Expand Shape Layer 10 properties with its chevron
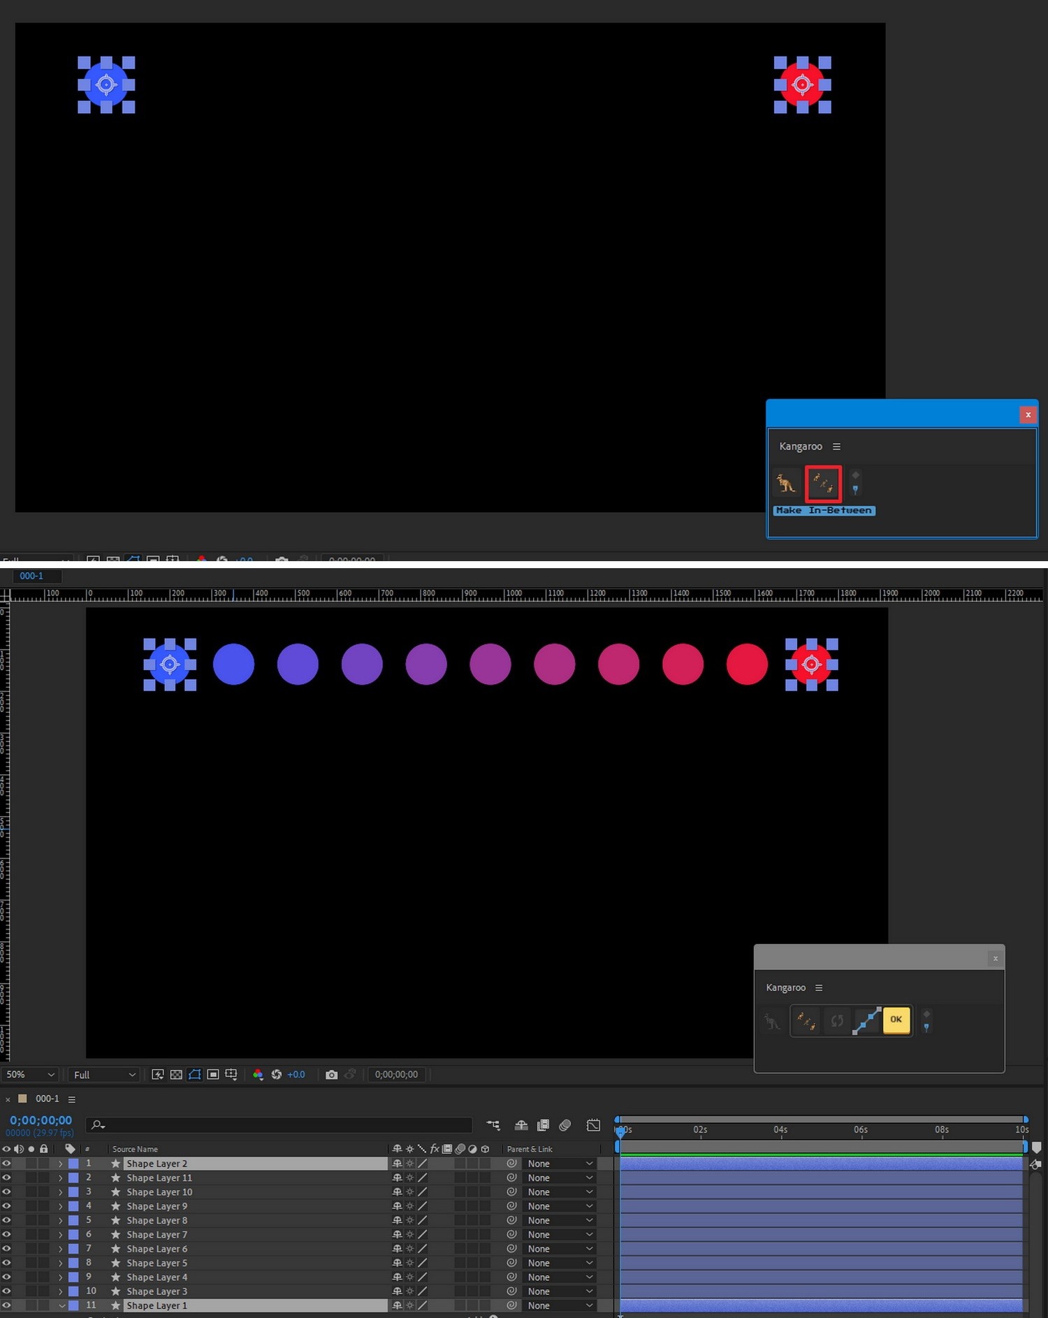 (61, 1192)
